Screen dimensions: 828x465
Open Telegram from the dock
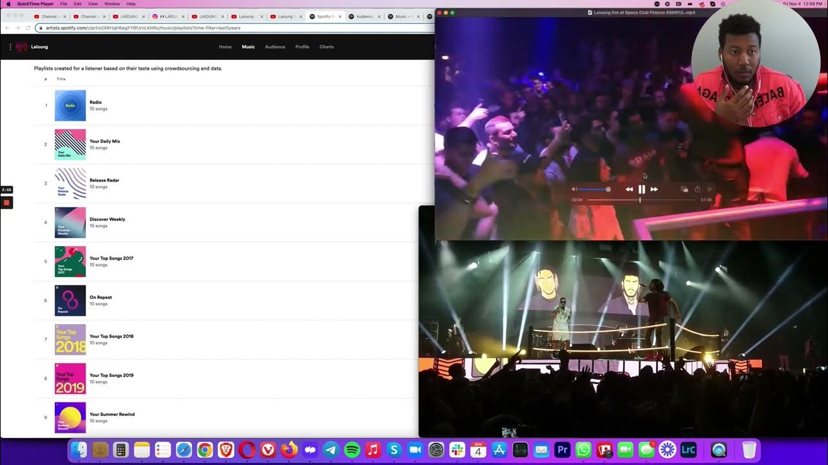(331, 449)
